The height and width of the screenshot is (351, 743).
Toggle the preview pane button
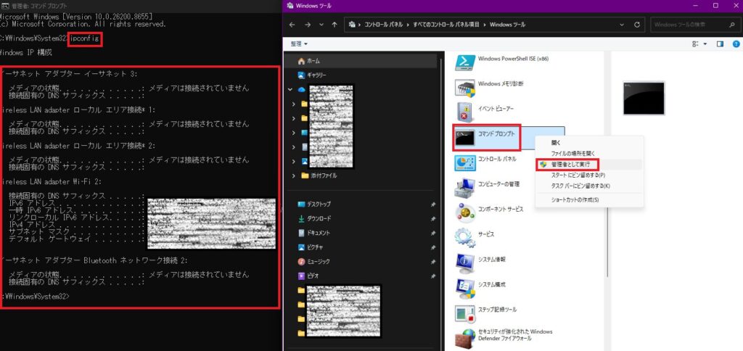point(721,44)
